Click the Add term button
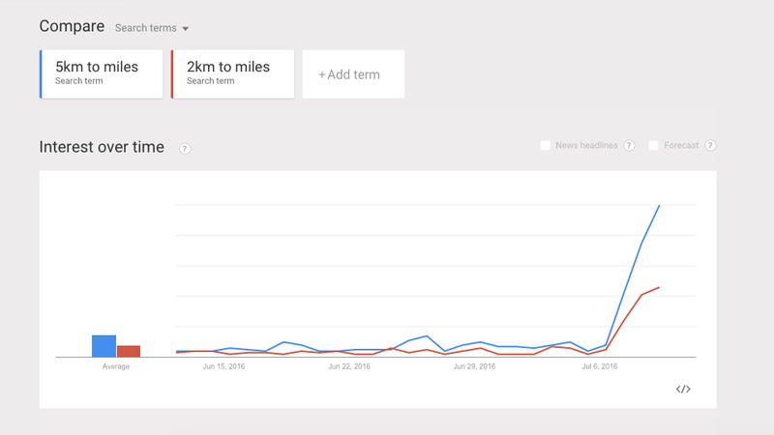 [353, 74]
